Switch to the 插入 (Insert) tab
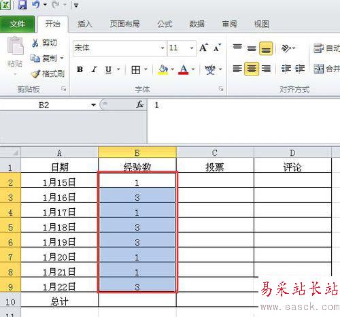 click(85, 24)
